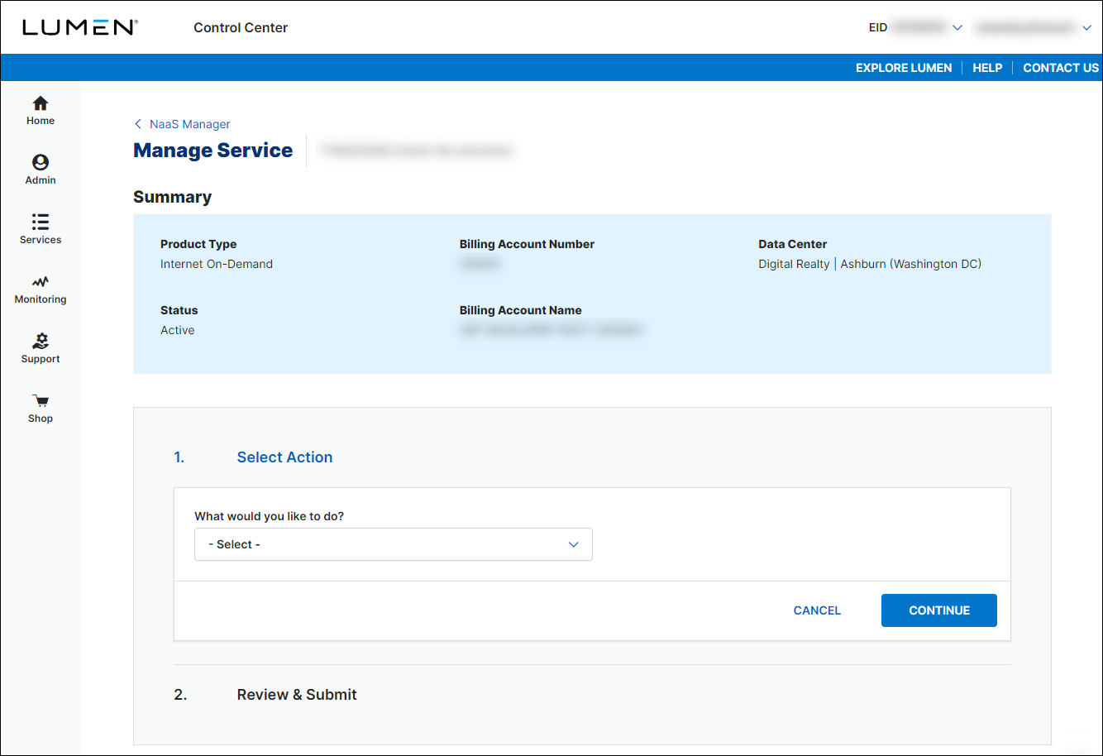Click the Control Center title
Viewport: 1103px width, 756px height.
tap(241, 27)
